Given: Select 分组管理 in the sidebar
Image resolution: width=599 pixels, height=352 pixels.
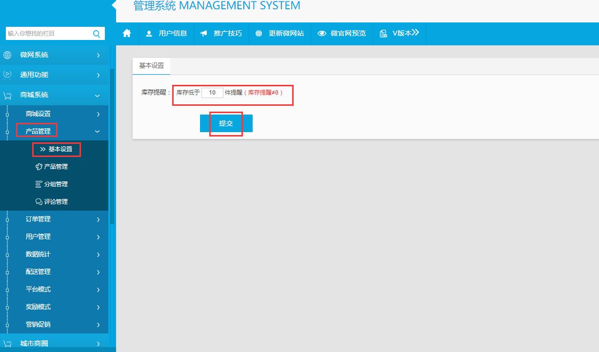Looking at the screenshot, I should click(56, 184).
